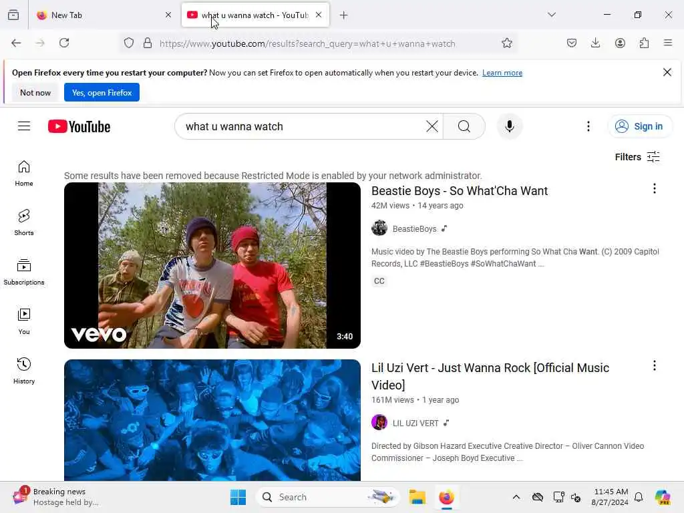Open Firefox downloads panel
684x513 pixels.
tap(595, 43)
